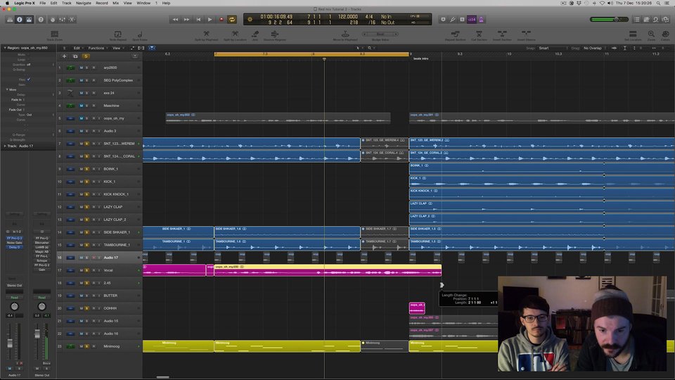This screenshot has width=675, height=380.
Task: Click Split by Locators scissors icon
Action: pos(235,35)
